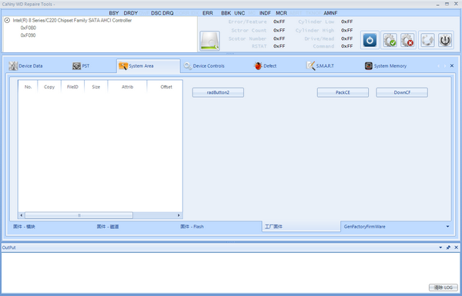
Task: Click the gray circular refresh arrow icon
Action: coord(427,40)
